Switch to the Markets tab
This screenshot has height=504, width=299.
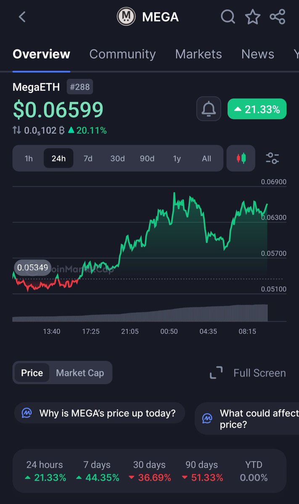[x=198, y=54]
